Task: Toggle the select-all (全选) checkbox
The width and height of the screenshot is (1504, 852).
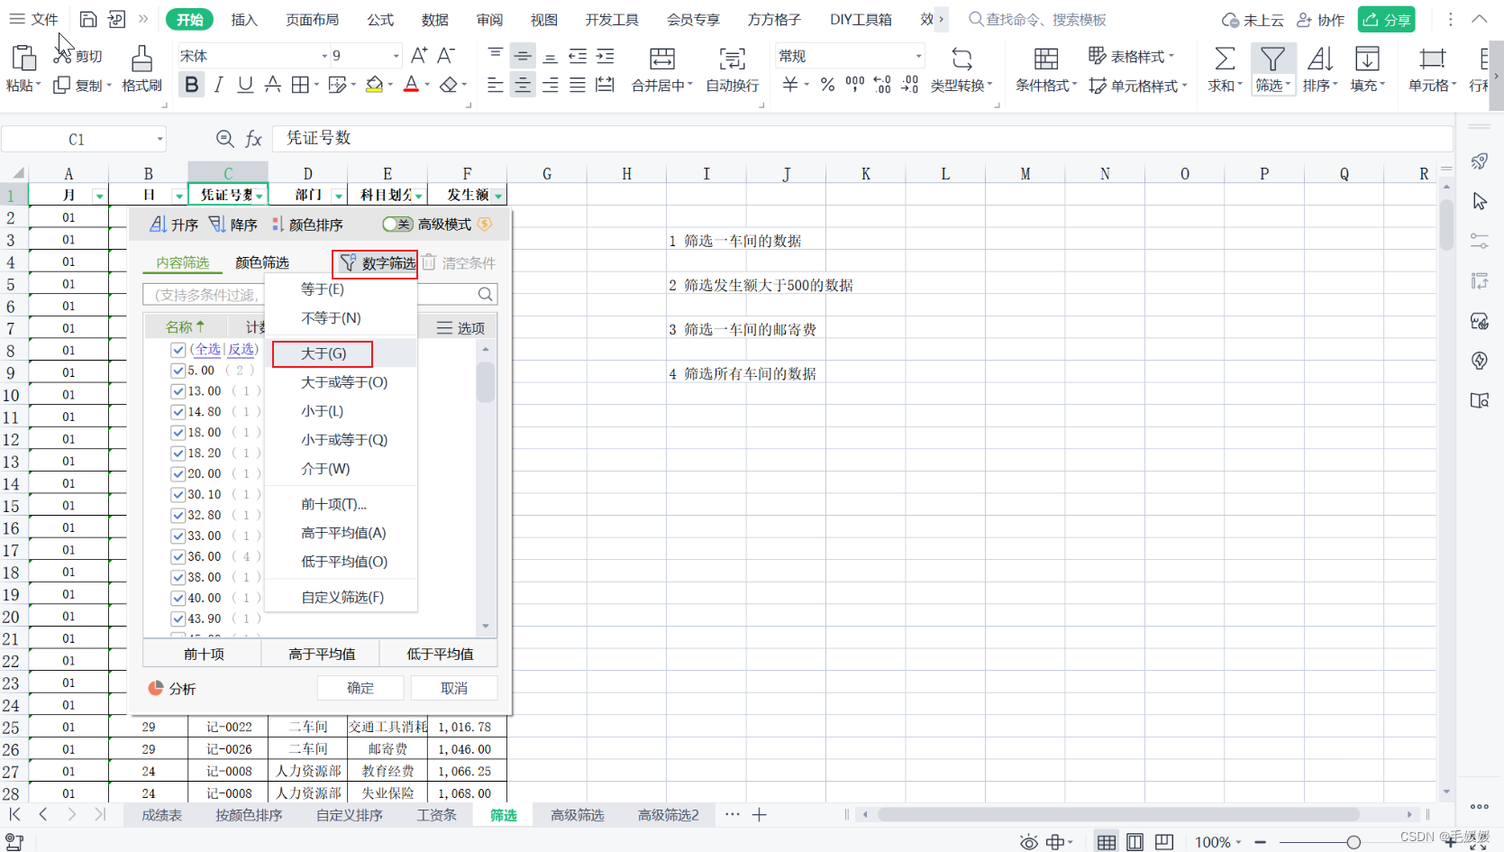Action: (x=178, y=350)
